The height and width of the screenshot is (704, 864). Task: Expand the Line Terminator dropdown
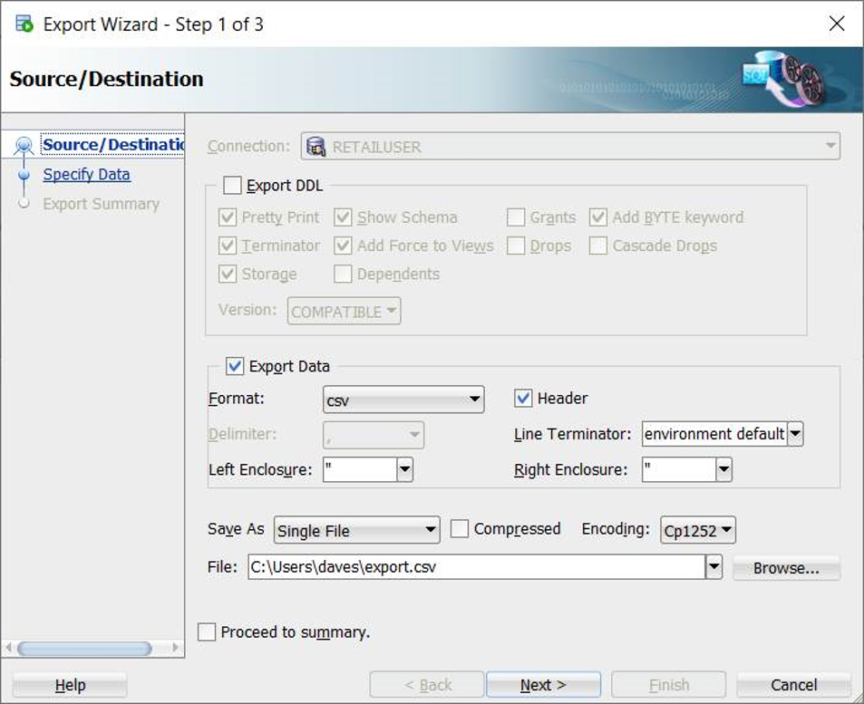click(795, 434)
